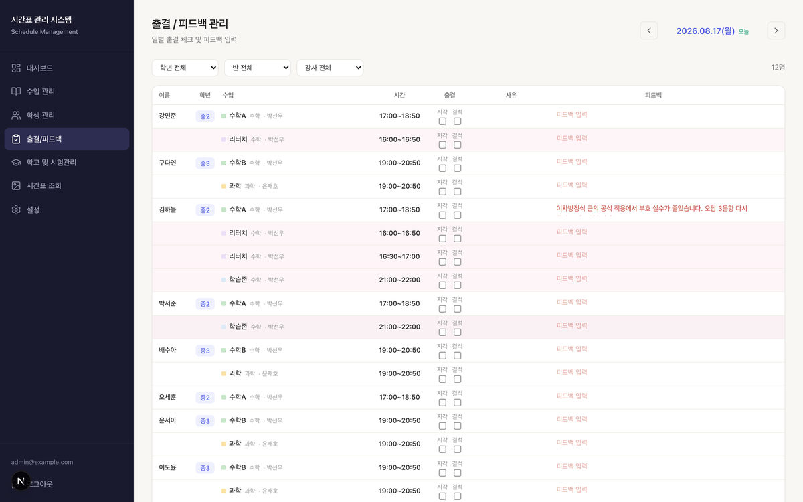Select student name 김하늘
This screenshot has height=502, width=803.
click(x=167, y=210)
